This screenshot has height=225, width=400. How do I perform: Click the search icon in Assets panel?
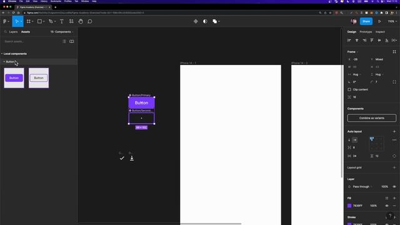pyautogui.click(x=6, y=32)
